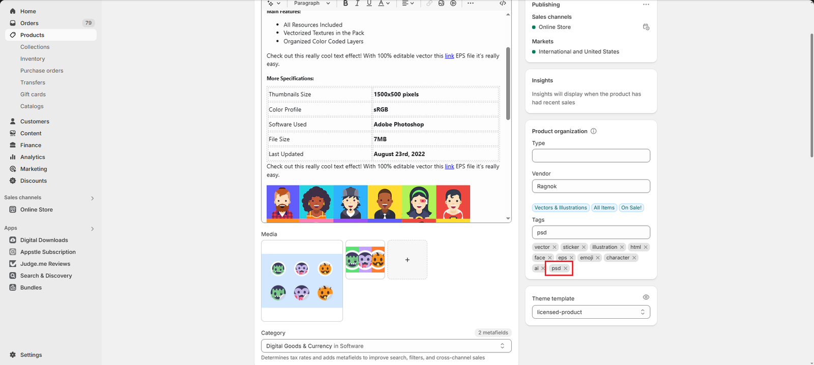Remove the illustration tag
The width and height of the screenshot is (814, 365).
tap(622, 247)
